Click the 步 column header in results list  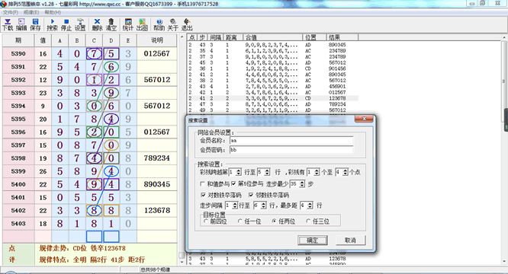pyautogui.click(x=202, y=37)
